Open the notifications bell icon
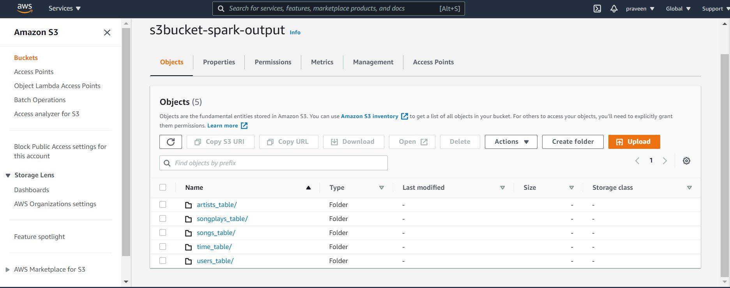This screenshot has width=730, height=288. point(614,9)
